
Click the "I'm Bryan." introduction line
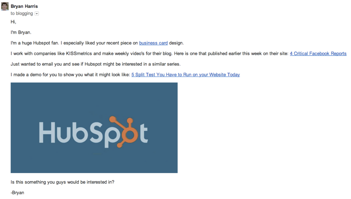(21, 32)
